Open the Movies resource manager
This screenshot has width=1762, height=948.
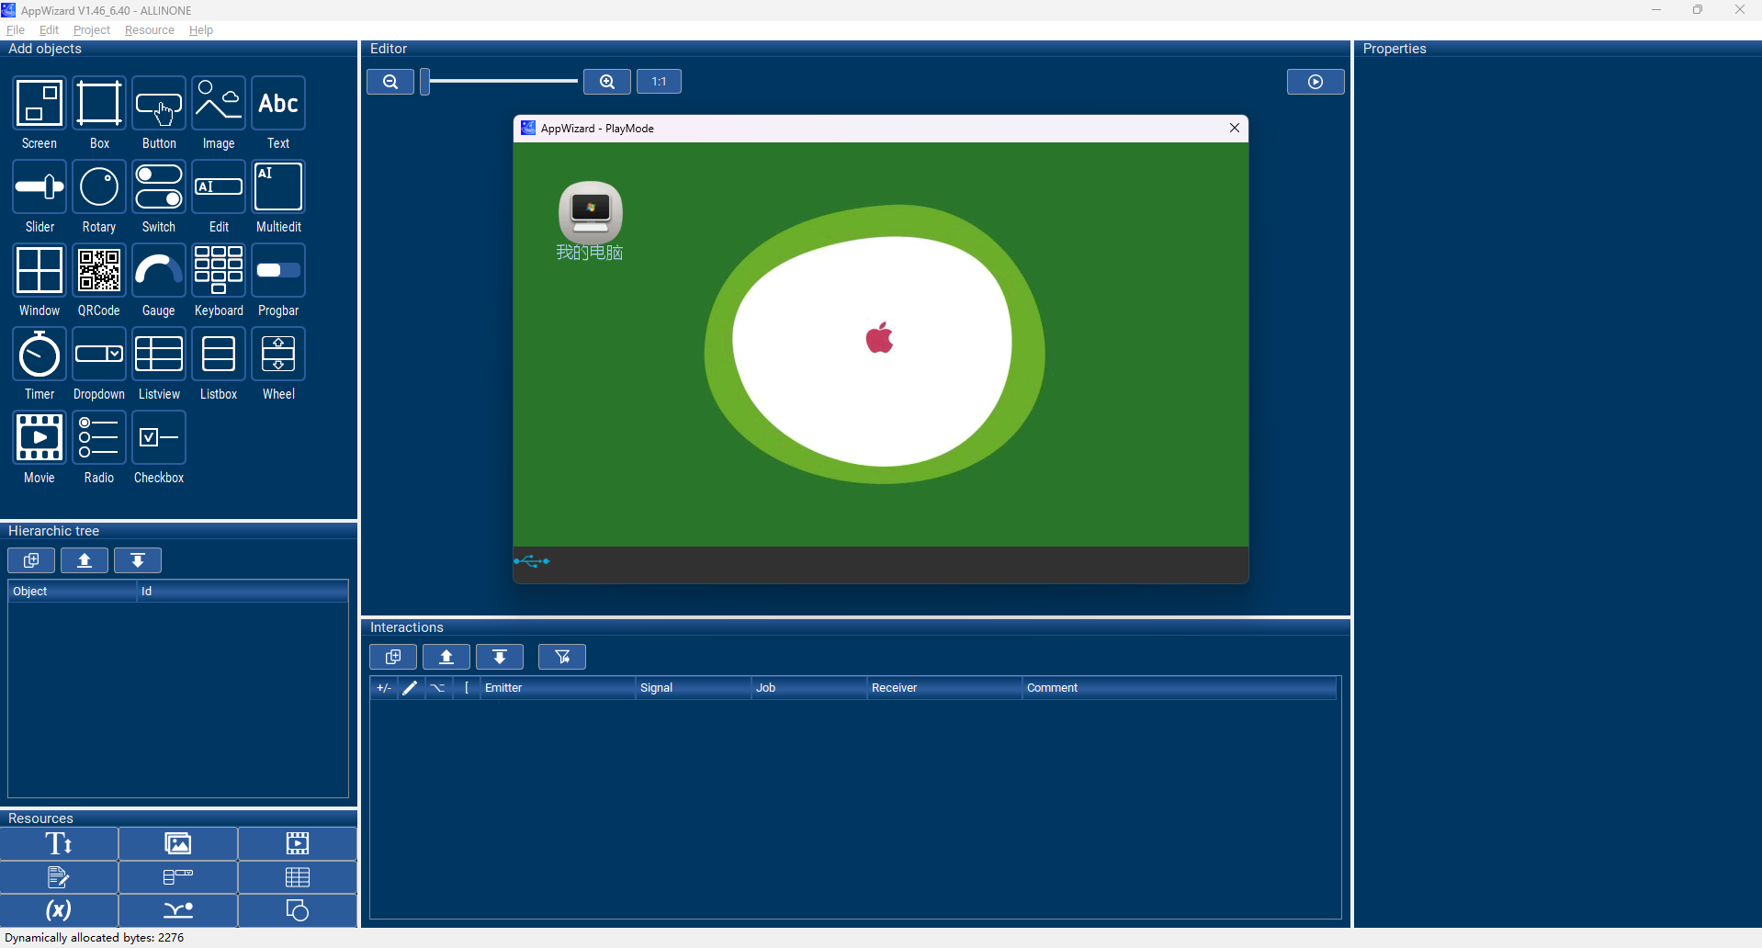[298, 843]
